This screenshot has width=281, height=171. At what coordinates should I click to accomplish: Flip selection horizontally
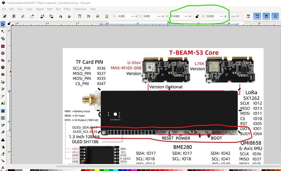[61, 16]
